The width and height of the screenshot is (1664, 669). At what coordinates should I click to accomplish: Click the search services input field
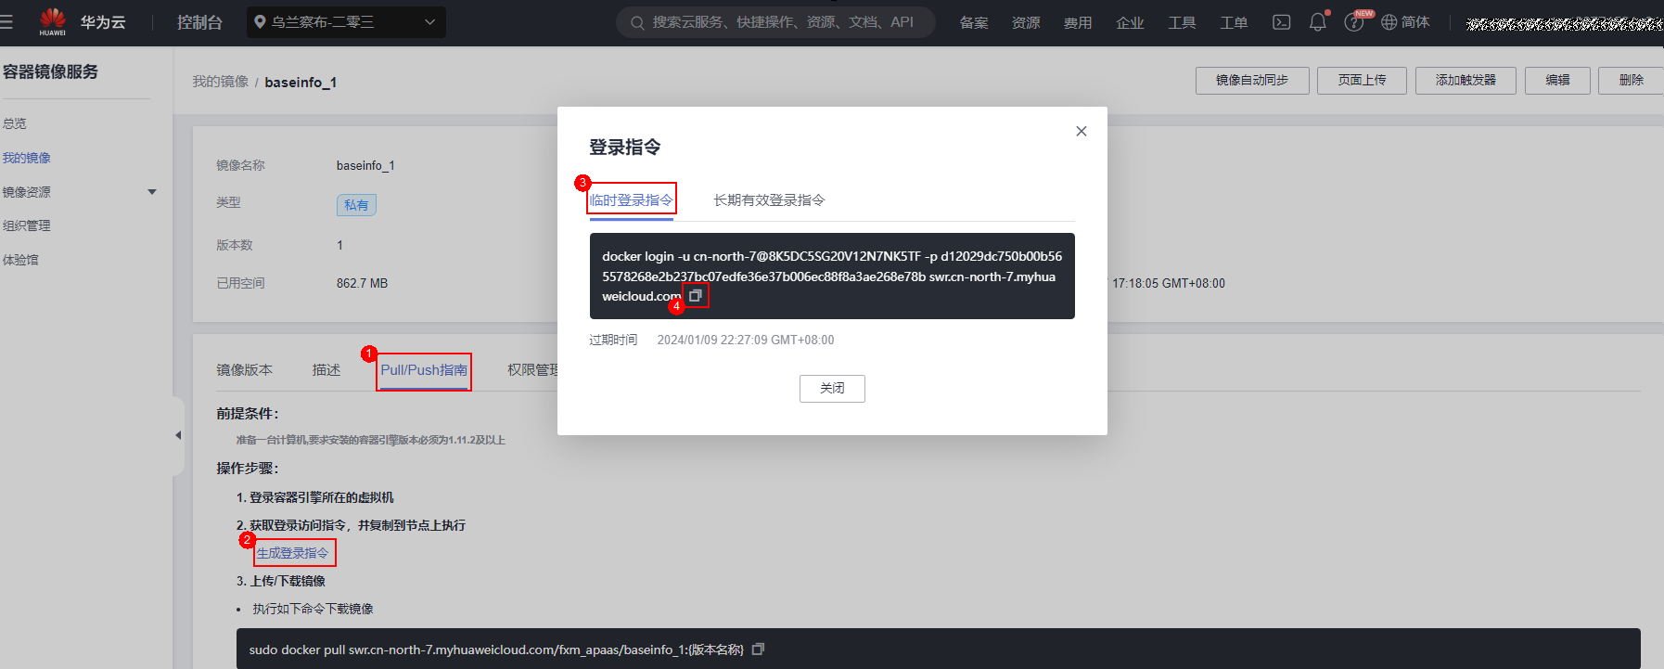(781, 22)
